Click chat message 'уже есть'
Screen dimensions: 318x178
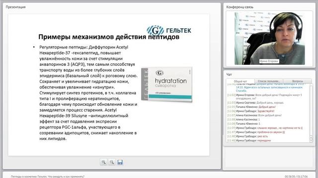coord(262,136)
